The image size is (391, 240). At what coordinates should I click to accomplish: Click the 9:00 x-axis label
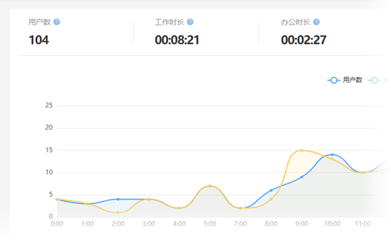point(302,224)
